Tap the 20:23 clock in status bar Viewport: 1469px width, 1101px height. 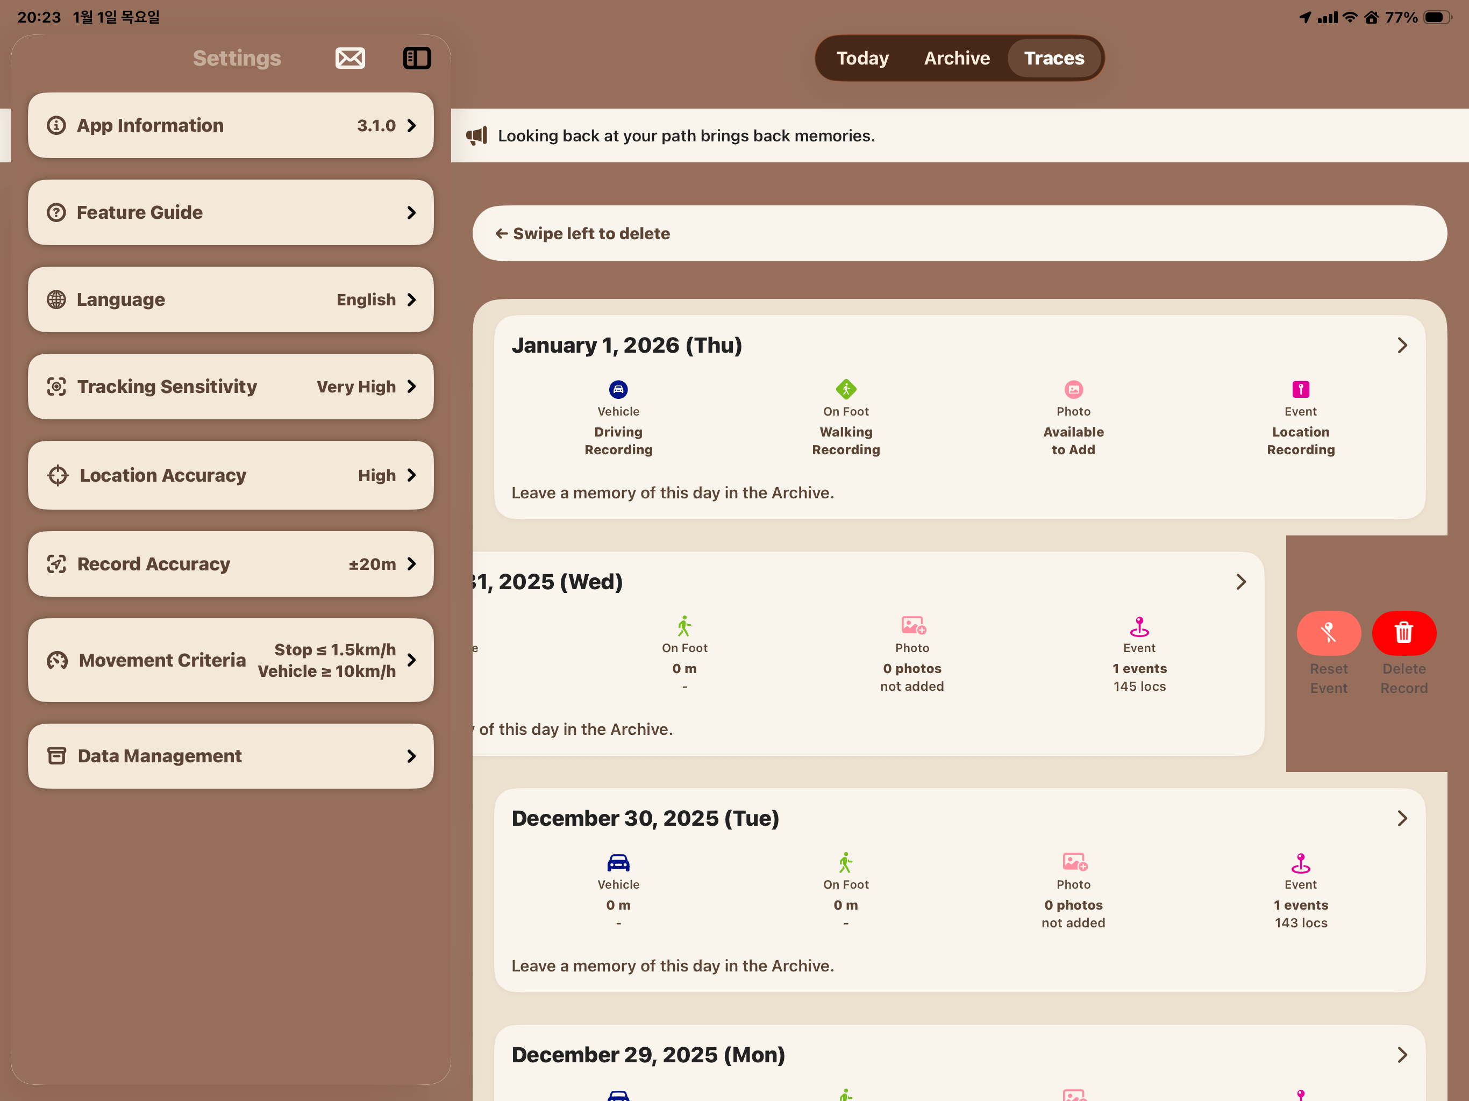[39, 17]
